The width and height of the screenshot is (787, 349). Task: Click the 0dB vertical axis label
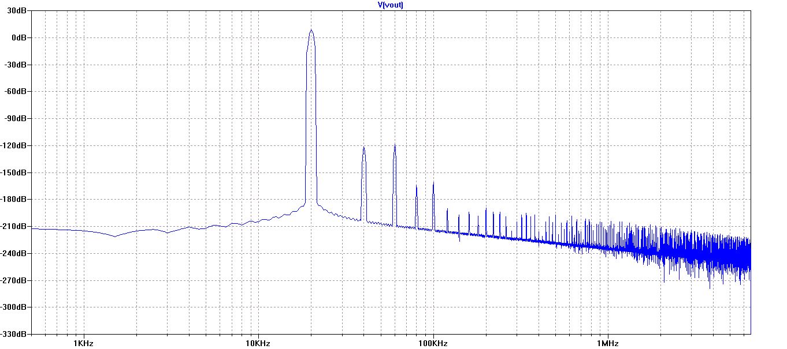coord(20,37)
